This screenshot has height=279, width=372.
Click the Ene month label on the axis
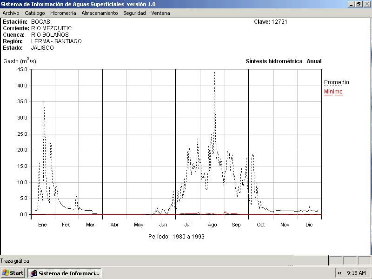(x=42, y=225)
